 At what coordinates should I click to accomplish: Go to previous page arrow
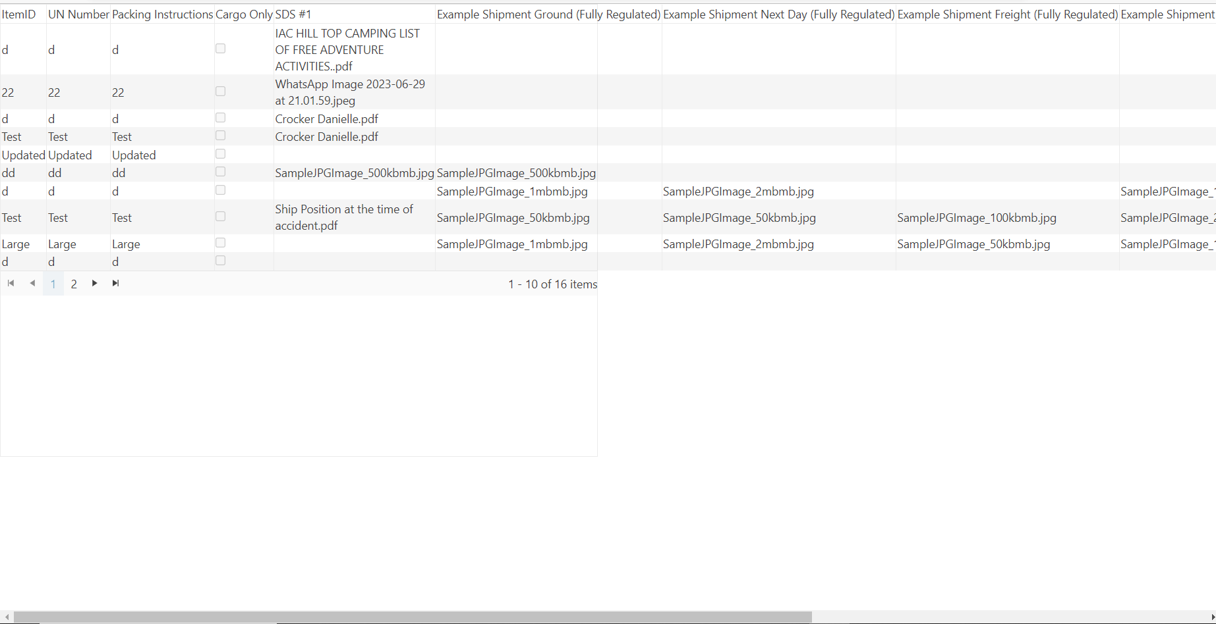click(x=32, y=283)
